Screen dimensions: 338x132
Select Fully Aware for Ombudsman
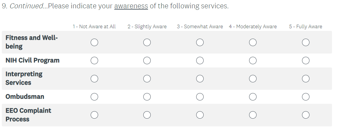pos(306,97)
